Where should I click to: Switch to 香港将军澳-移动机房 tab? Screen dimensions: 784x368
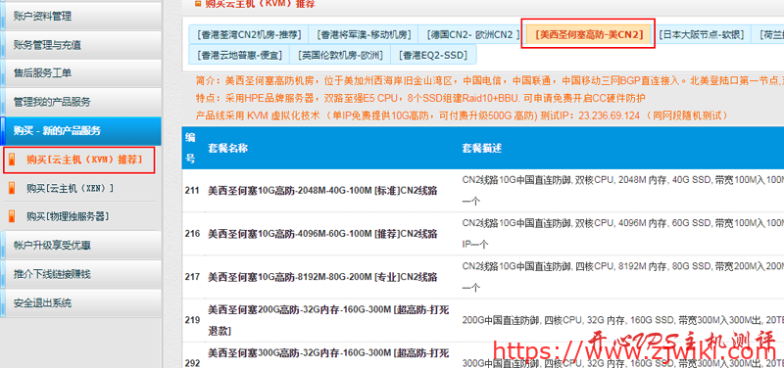click(364, 34)
